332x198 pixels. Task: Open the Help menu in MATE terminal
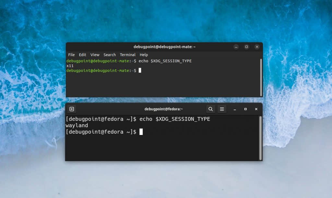click(x=144, y=55)
